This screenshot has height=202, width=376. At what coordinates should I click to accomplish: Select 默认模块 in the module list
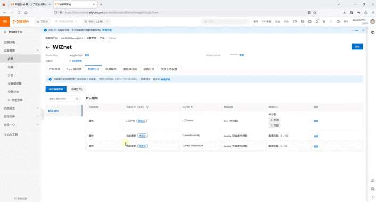[x=64, y=111]
